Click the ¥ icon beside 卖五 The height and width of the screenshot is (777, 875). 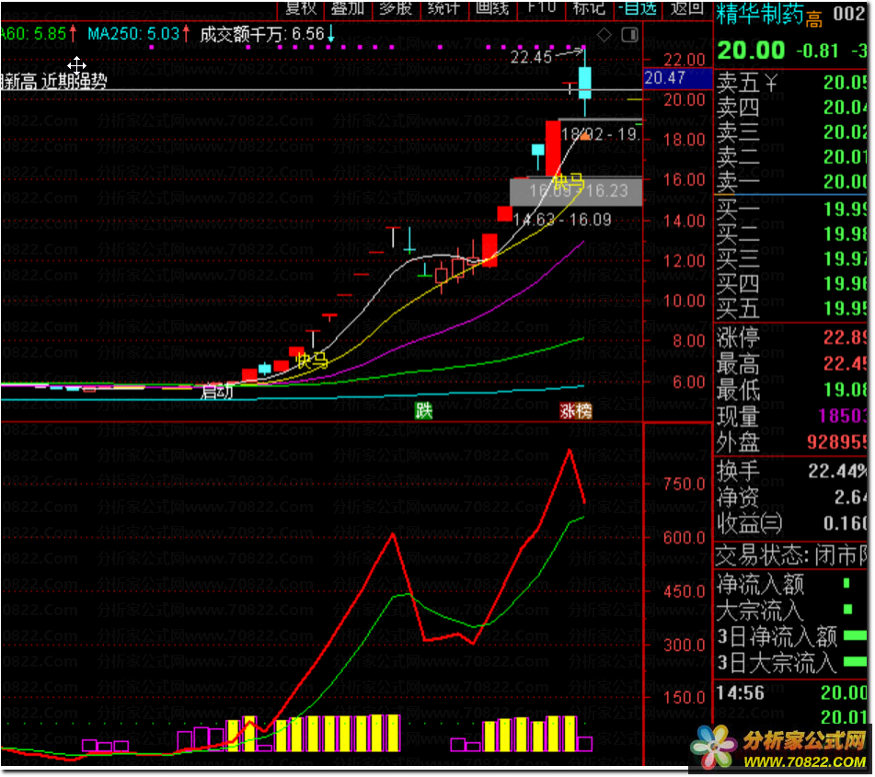(x=771, y=84)
